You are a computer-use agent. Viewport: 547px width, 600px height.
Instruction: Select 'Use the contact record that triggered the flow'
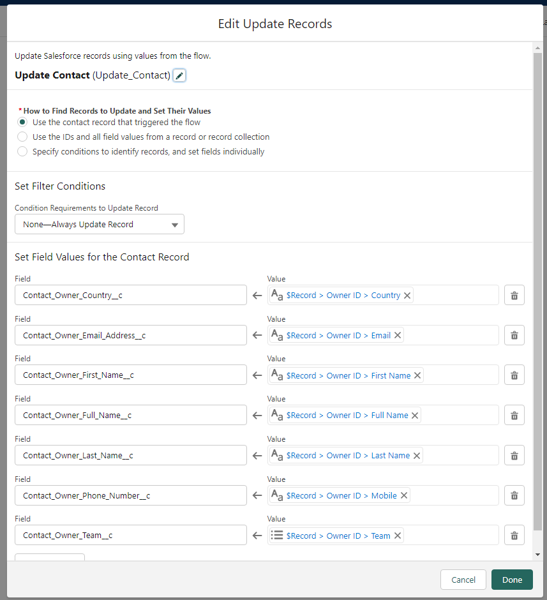(22, 122)
